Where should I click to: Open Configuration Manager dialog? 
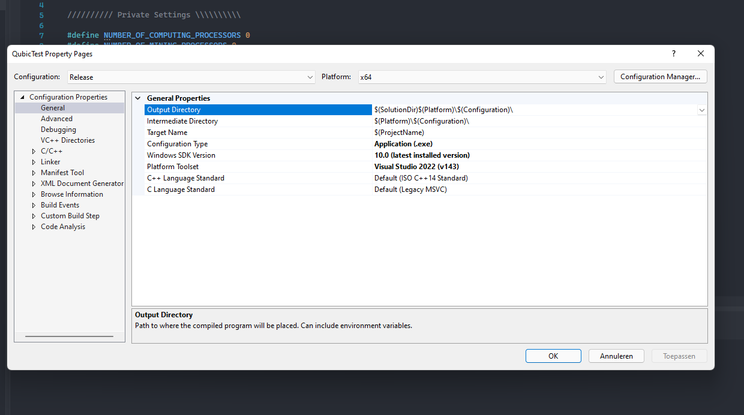661,77
